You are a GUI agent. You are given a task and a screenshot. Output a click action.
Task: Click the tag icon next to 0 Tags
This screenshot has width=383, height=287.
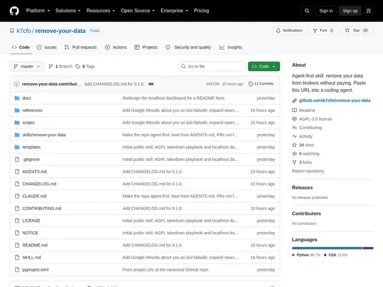point(78,66)
